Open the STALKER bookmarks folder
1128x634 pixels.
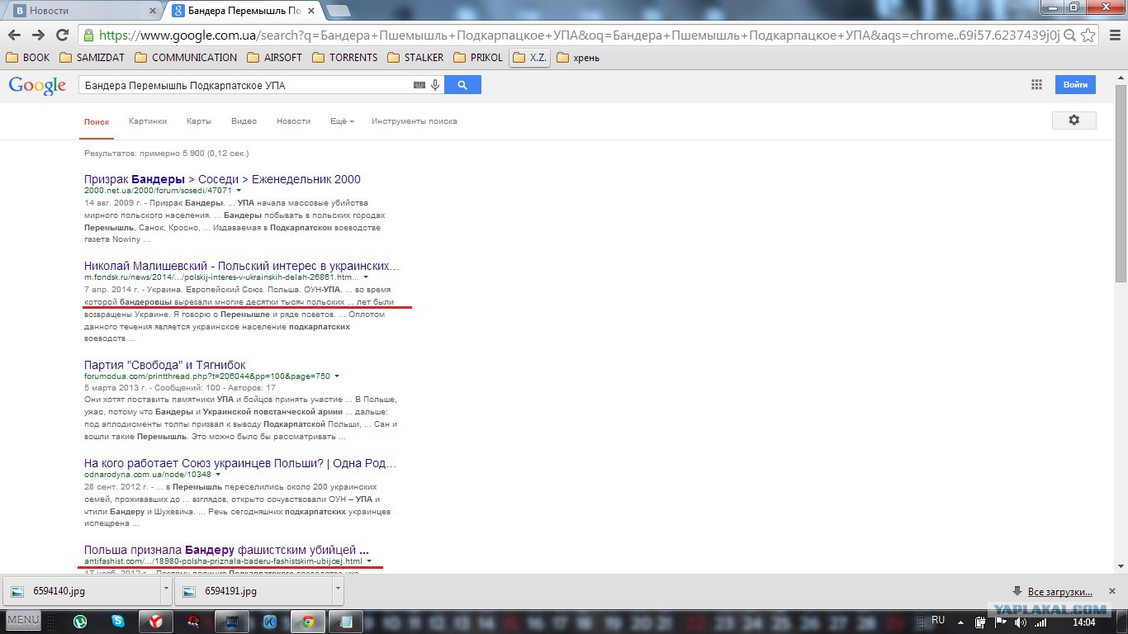coord(416,58)
